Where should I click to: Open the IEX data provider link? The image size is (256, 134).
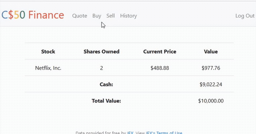[x=130, y=133]
